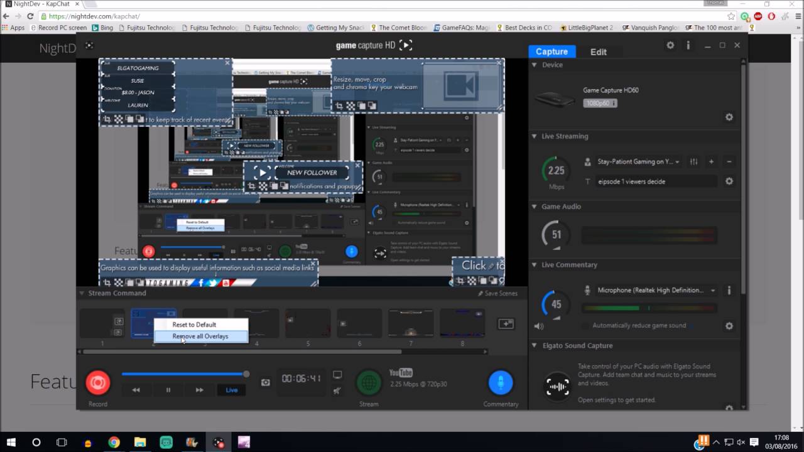This screenshot has height=452, width=804.
Task: Enable Automatically reduce game sound checkbox
Action: pos(585,326)
